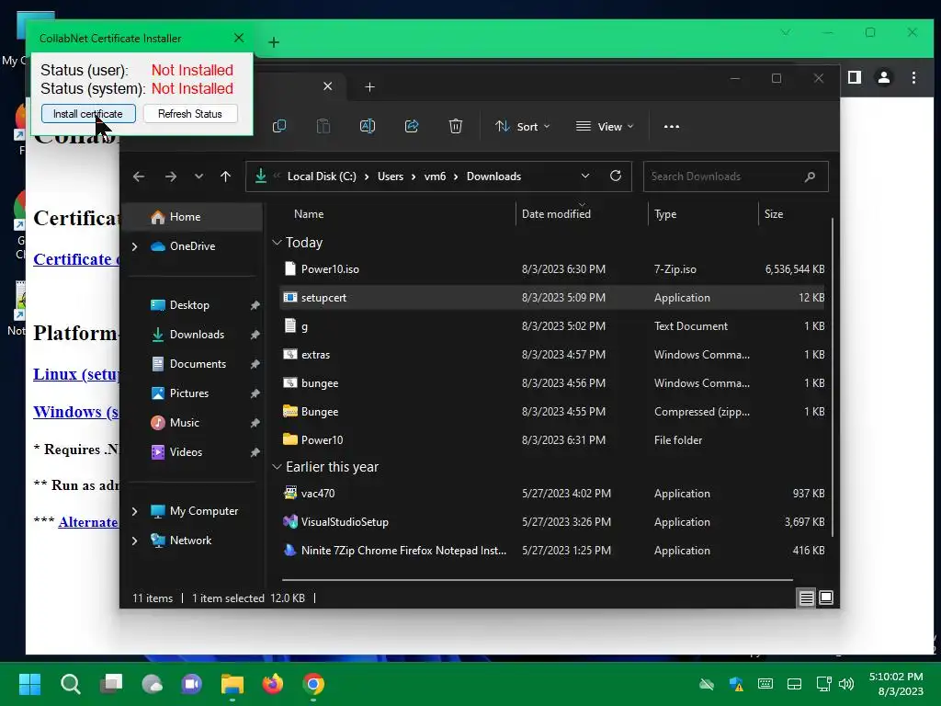Collapse the Earlier this year group
This screenshot has width=941, height=706.
coord(277,467)
